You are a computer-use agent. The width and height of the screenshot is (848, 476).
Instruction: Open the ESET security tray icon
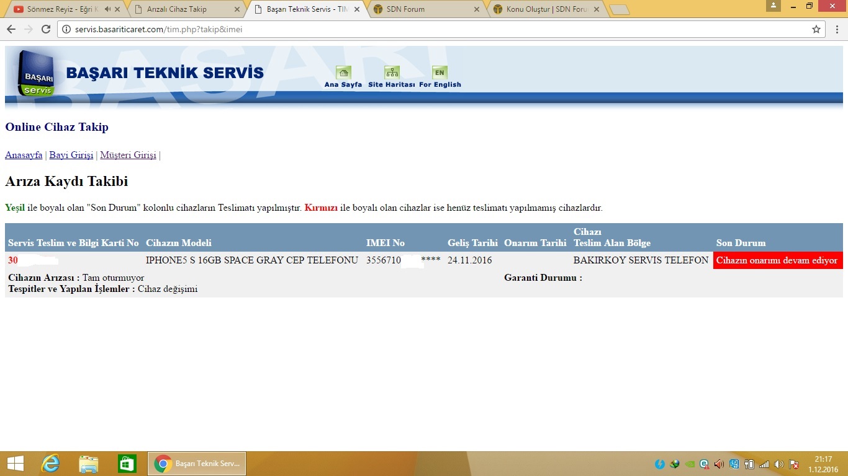coord(705,464)
